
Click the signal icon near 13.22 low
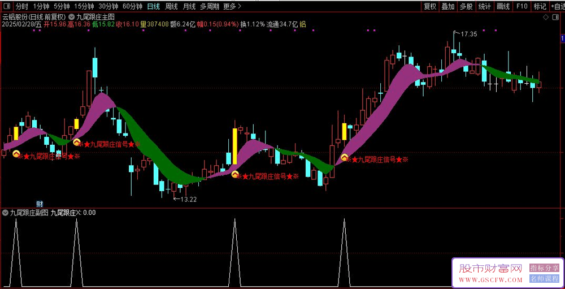coord(235,175)
